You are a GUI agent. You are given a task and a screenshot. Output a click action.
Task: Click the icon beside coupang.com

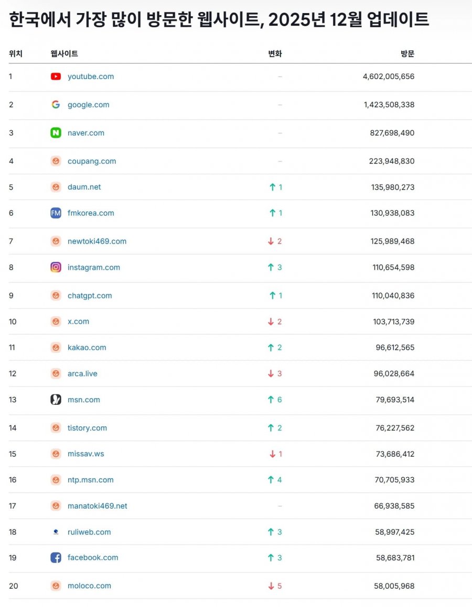coord(56,161)
